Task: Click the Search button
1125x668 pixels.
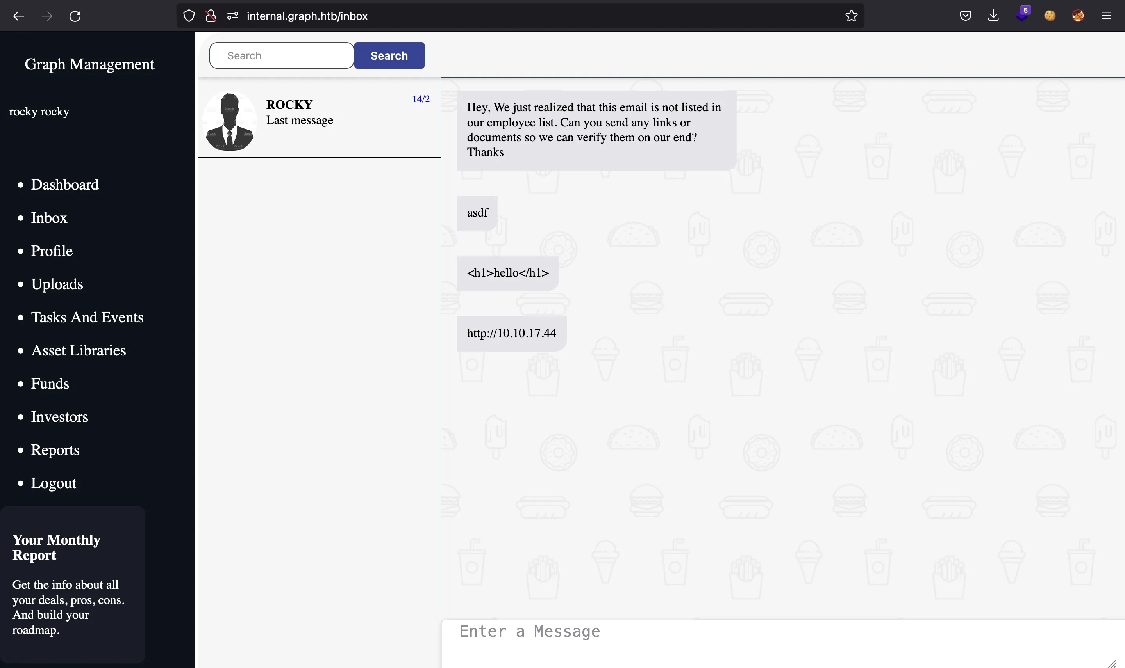Action: click(x=389, y=55)
